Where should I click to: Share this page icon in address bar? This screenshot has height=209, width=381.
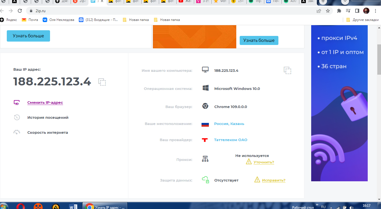click(x=319, y=11)
